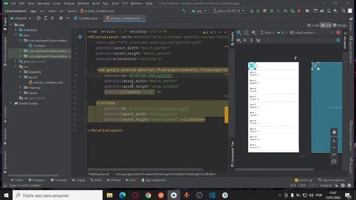Collapse the app module tree node

[11, 24]
